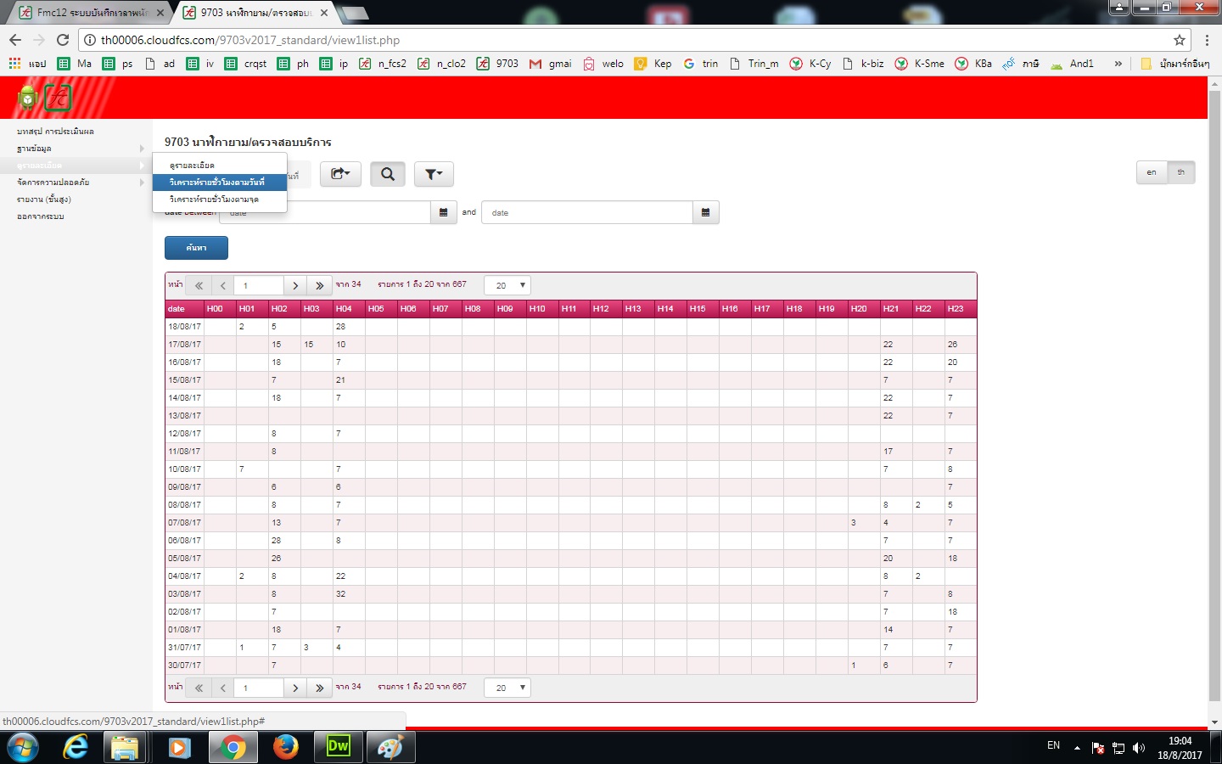Open the Kep bookmark
This screenshot has width=1222, height=764.
point(653,64)
